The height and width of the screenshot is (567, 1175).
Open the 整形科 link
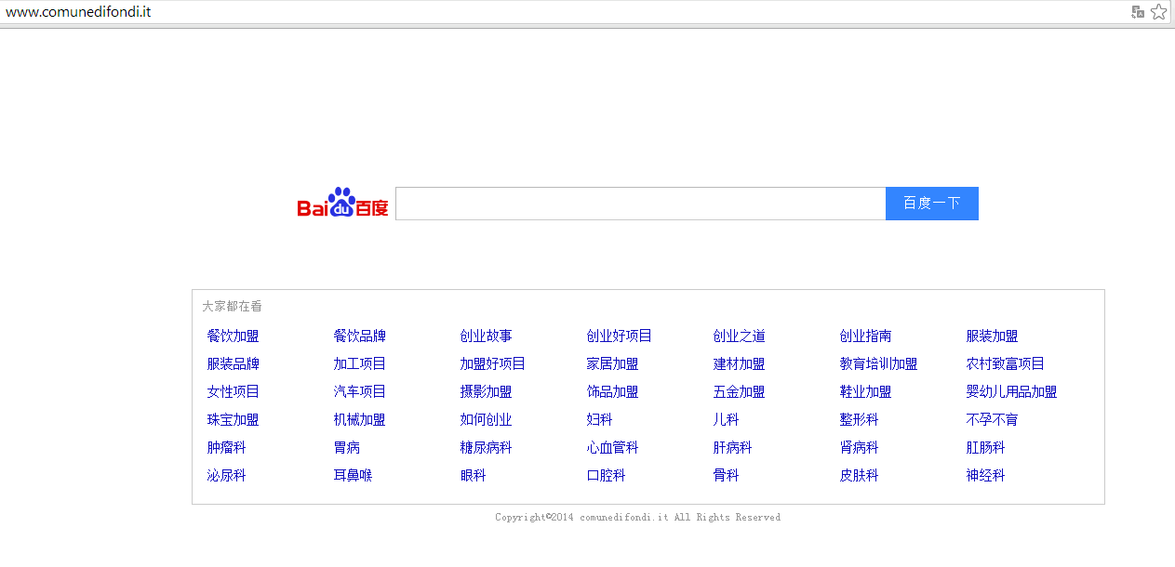(x=860, y=420)
